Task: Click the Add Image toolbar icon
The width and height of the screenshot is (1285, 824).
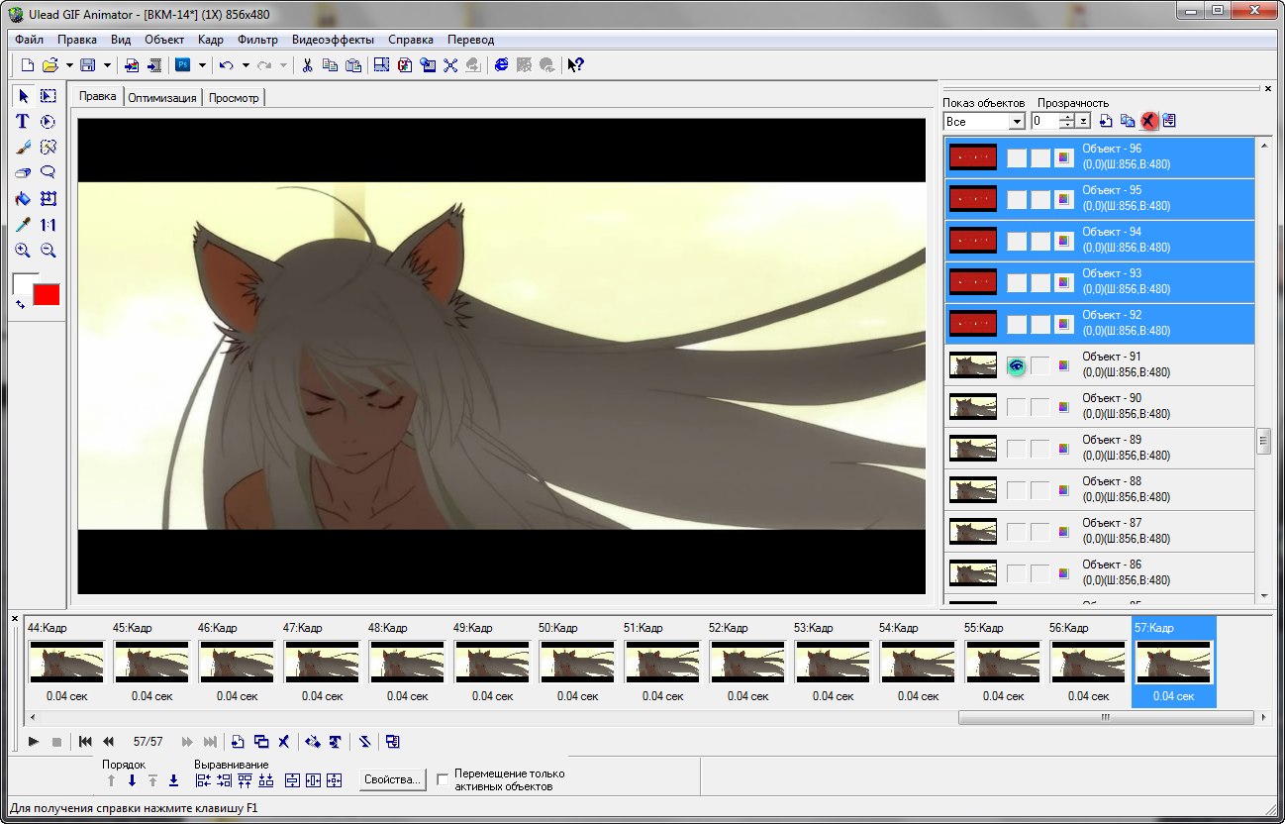Action: point(132,65)
